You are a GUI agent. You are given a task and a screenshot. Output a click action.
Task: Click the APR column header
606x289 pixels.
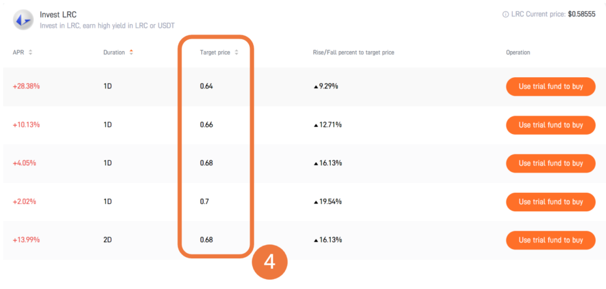pyautogui.click(x=18, y=52)
